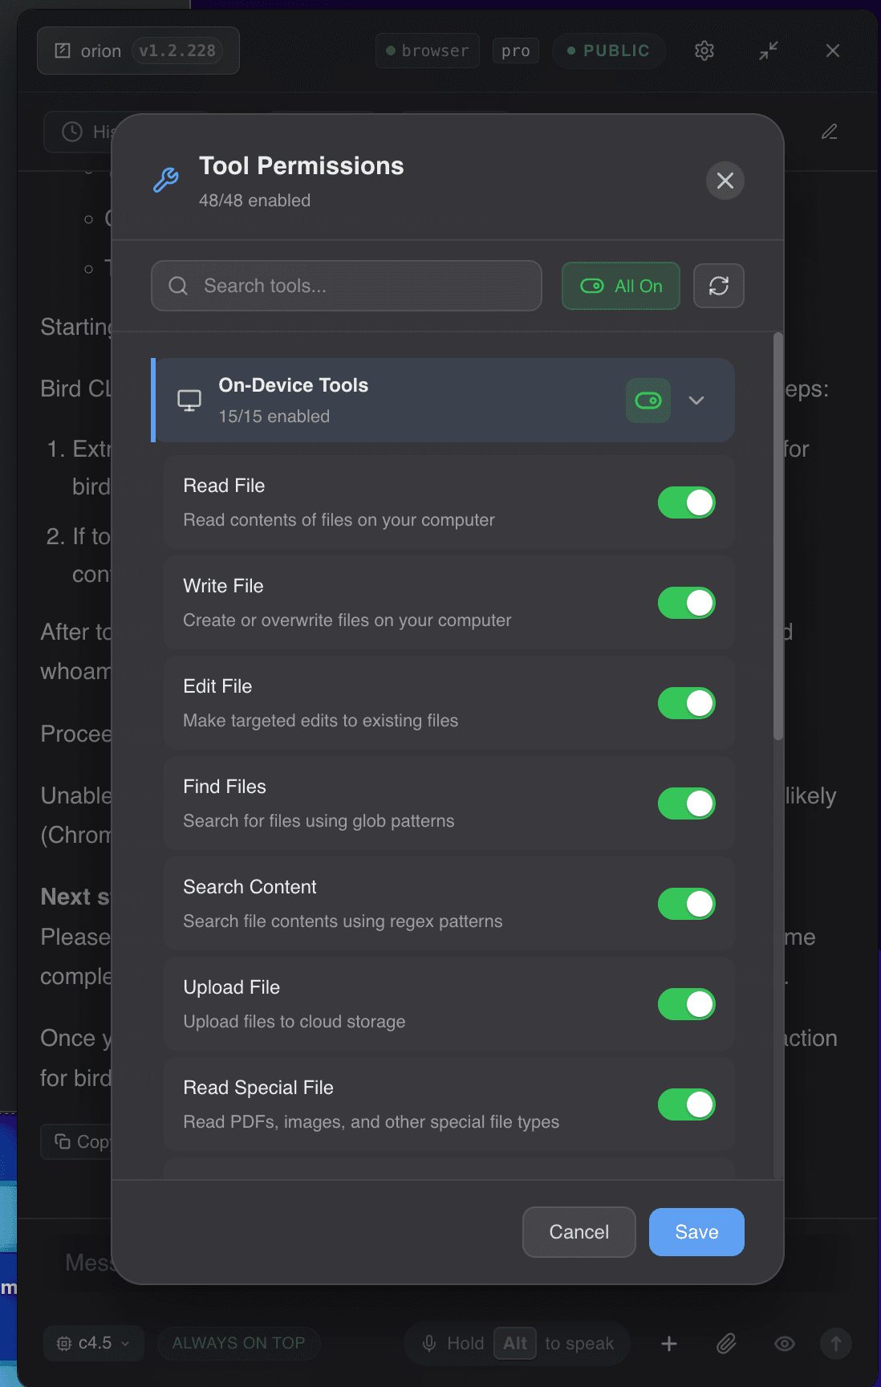Click the Search tools input field

[x=345, y=286]
